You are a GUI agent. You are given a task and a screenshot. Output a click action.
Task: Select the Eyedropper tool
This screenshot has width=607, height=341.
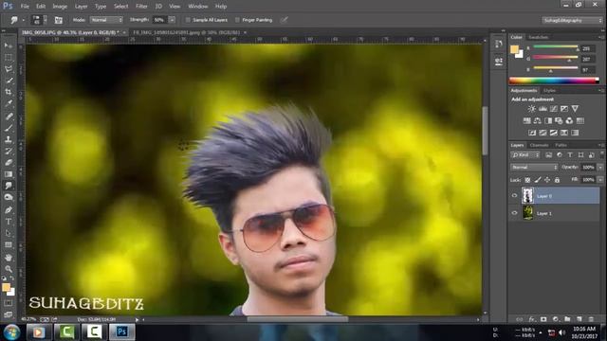(x=9, y=103)
